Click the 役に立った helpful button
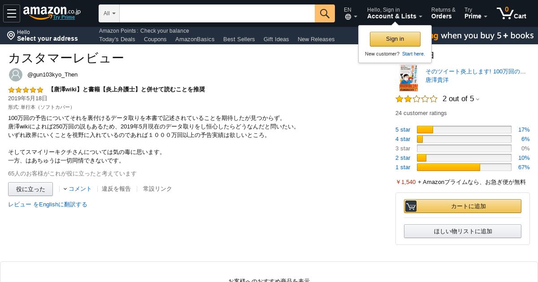Viewport: 538px width, 282px height. click(x=30, y=189)
